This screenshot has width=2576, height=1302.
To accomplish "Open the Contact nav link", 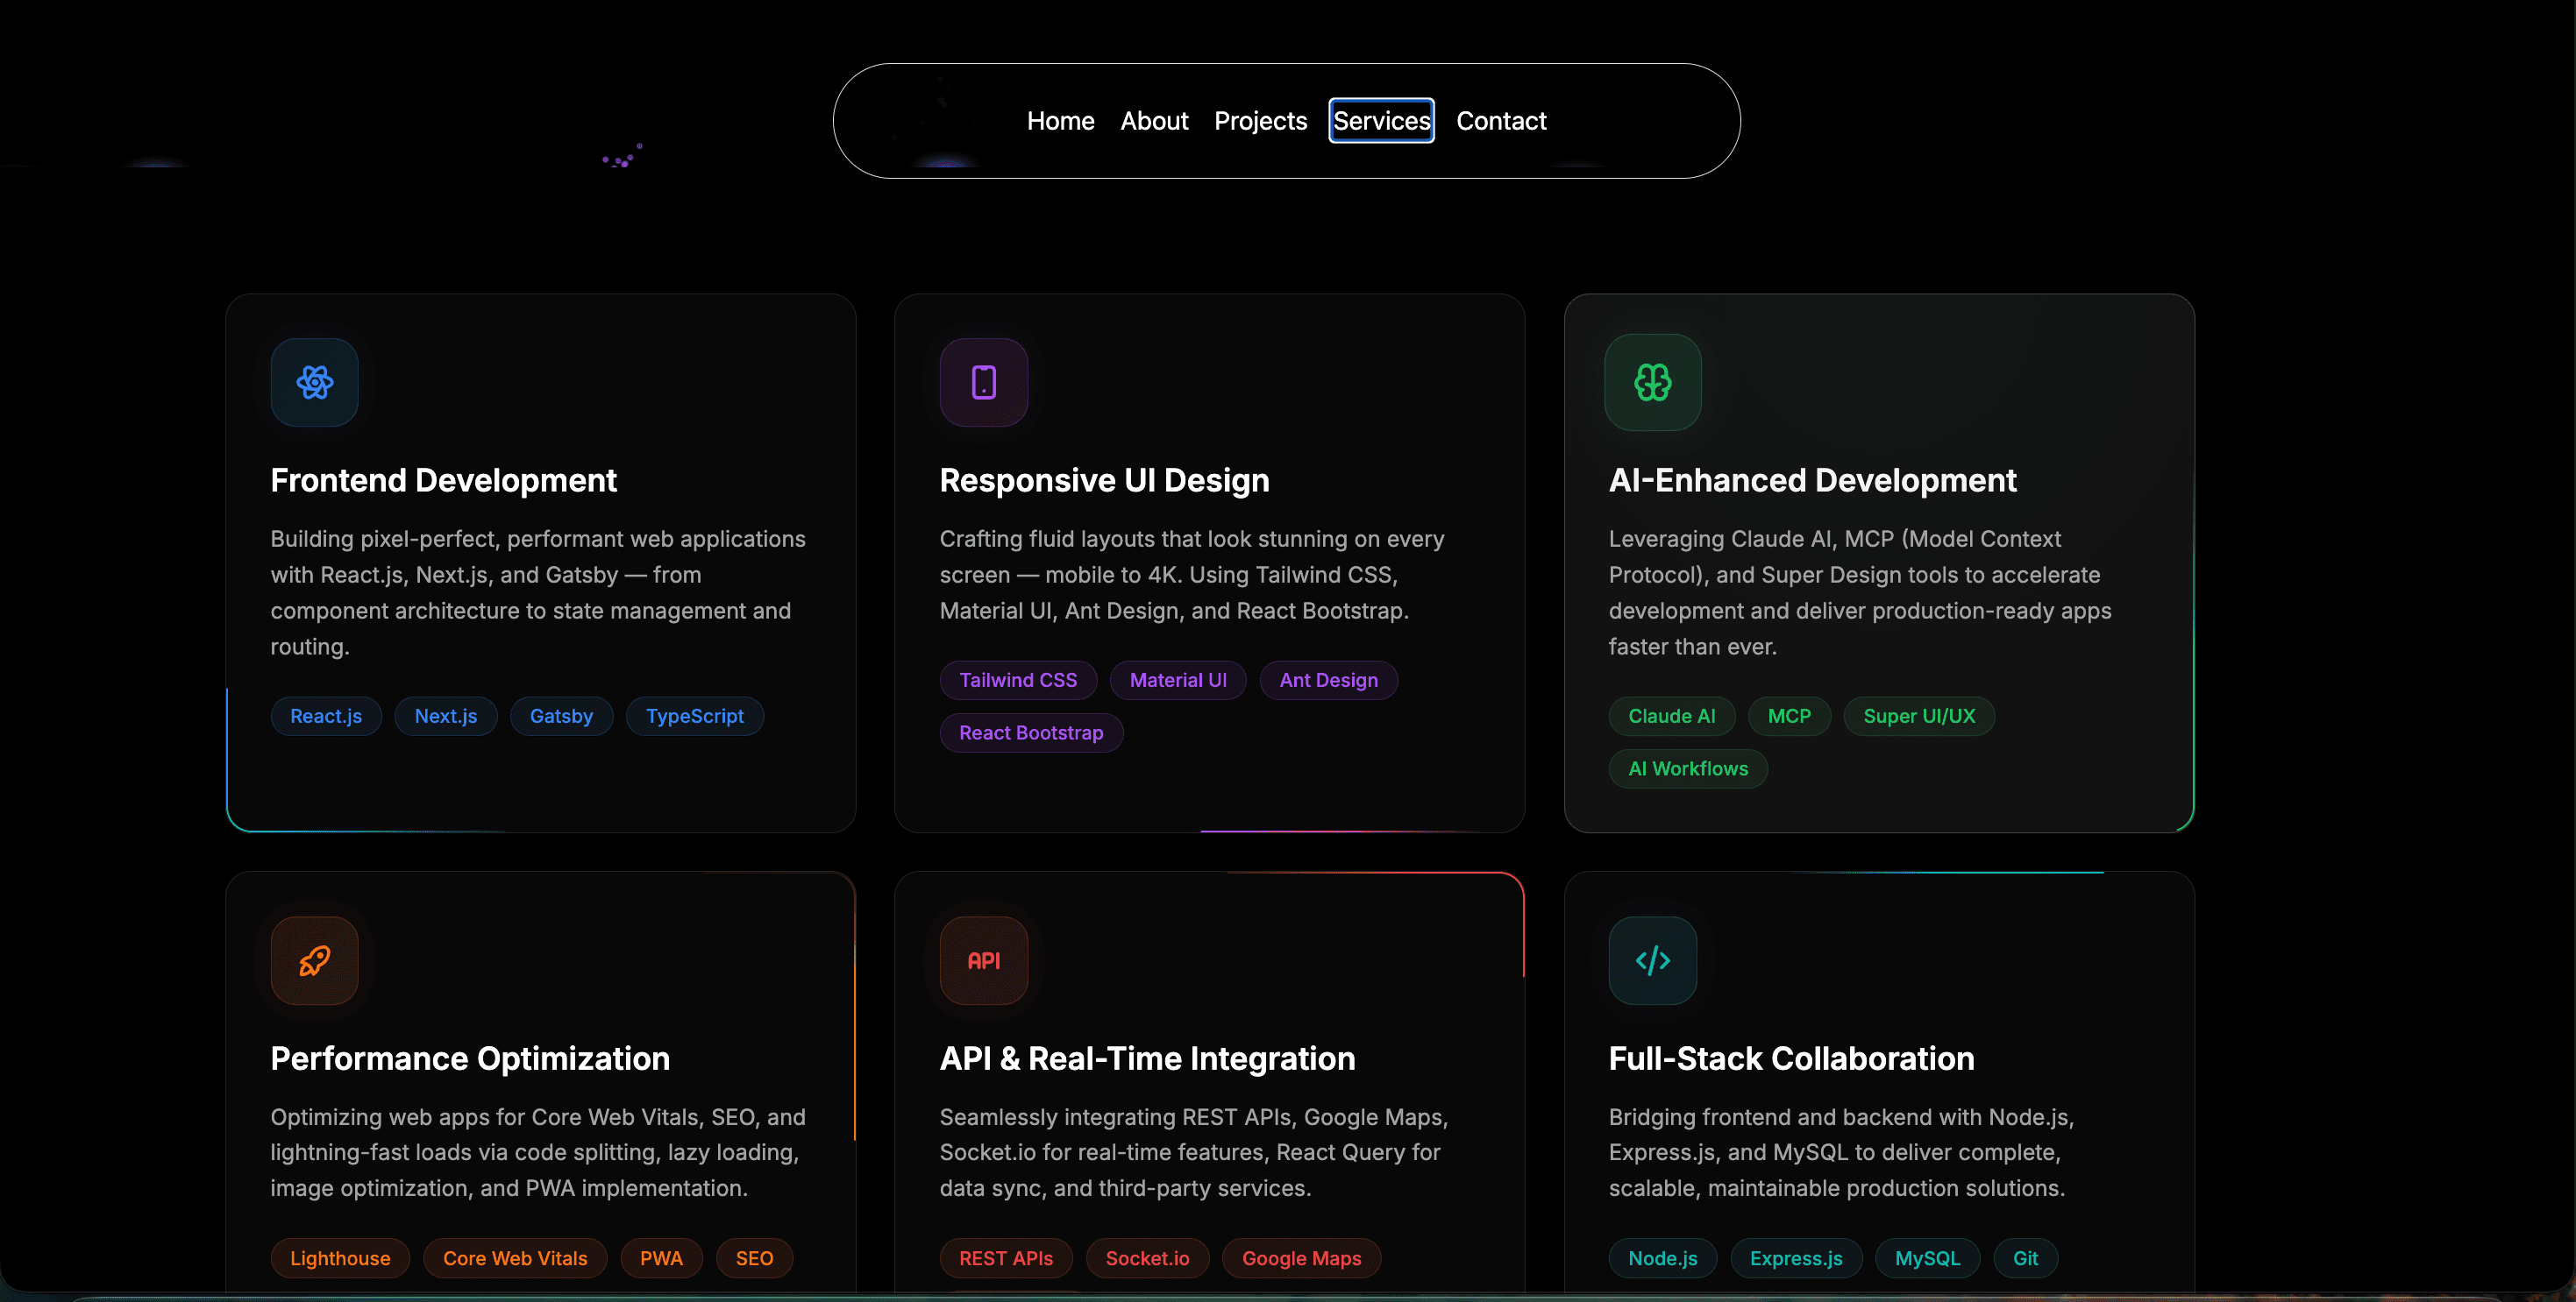I will (1501, 121).
